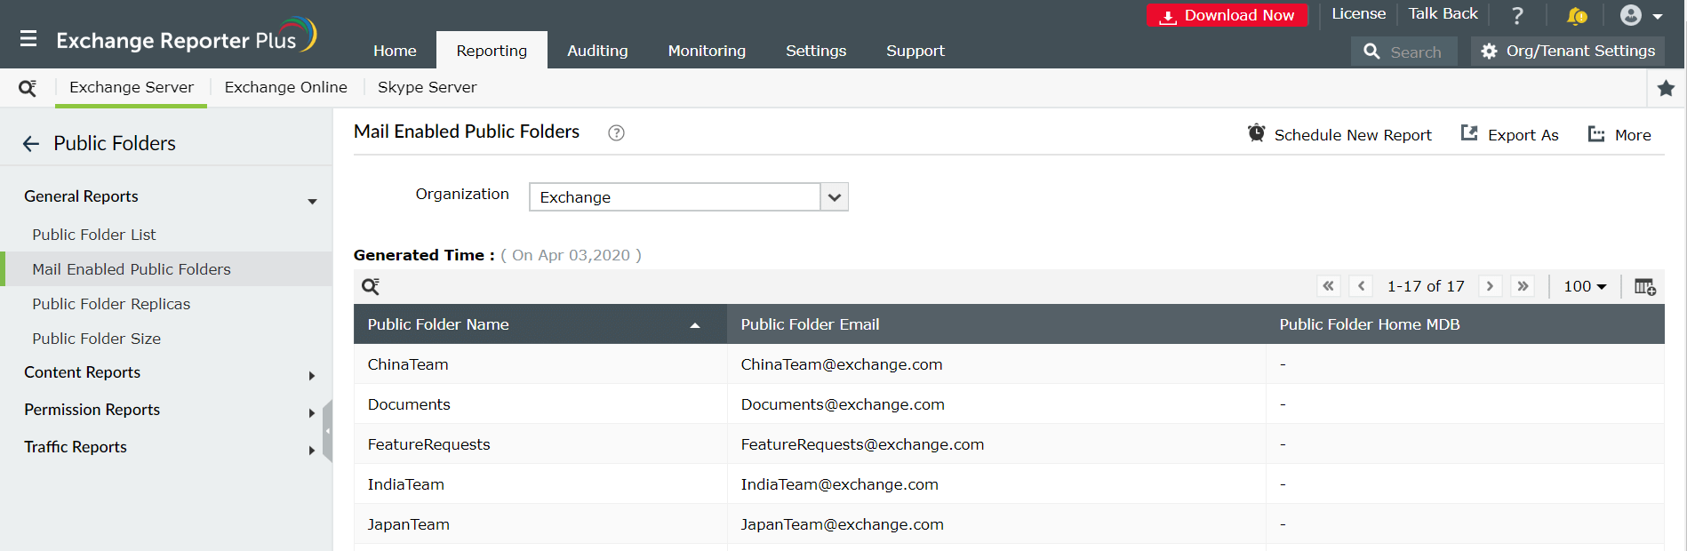Screen dimensions: 1687x551
Task: Open the dropdown caret beside the user avatar
Action: [1658, 16]
